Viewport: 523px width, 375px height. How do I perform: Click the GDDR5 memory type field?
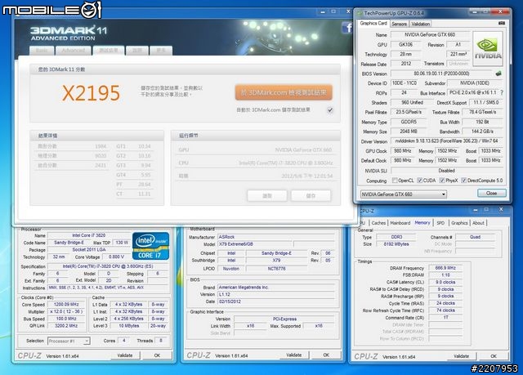coord(409,122)
